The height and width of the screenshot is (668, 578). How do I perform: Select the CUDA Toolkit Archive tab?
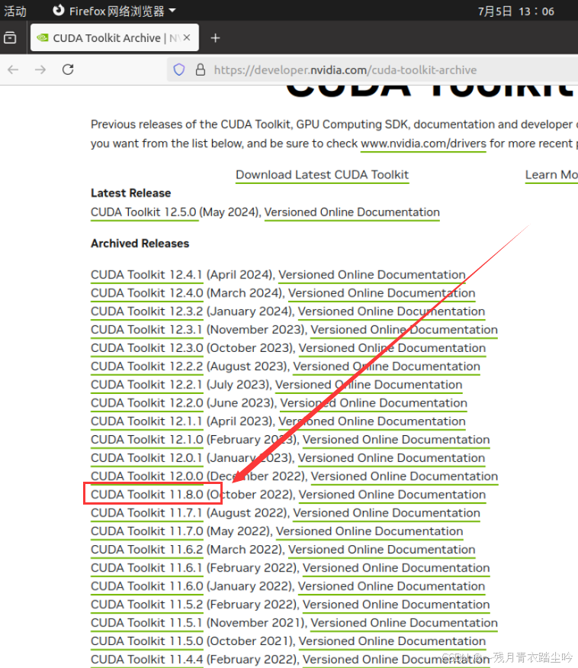(107, 37)
